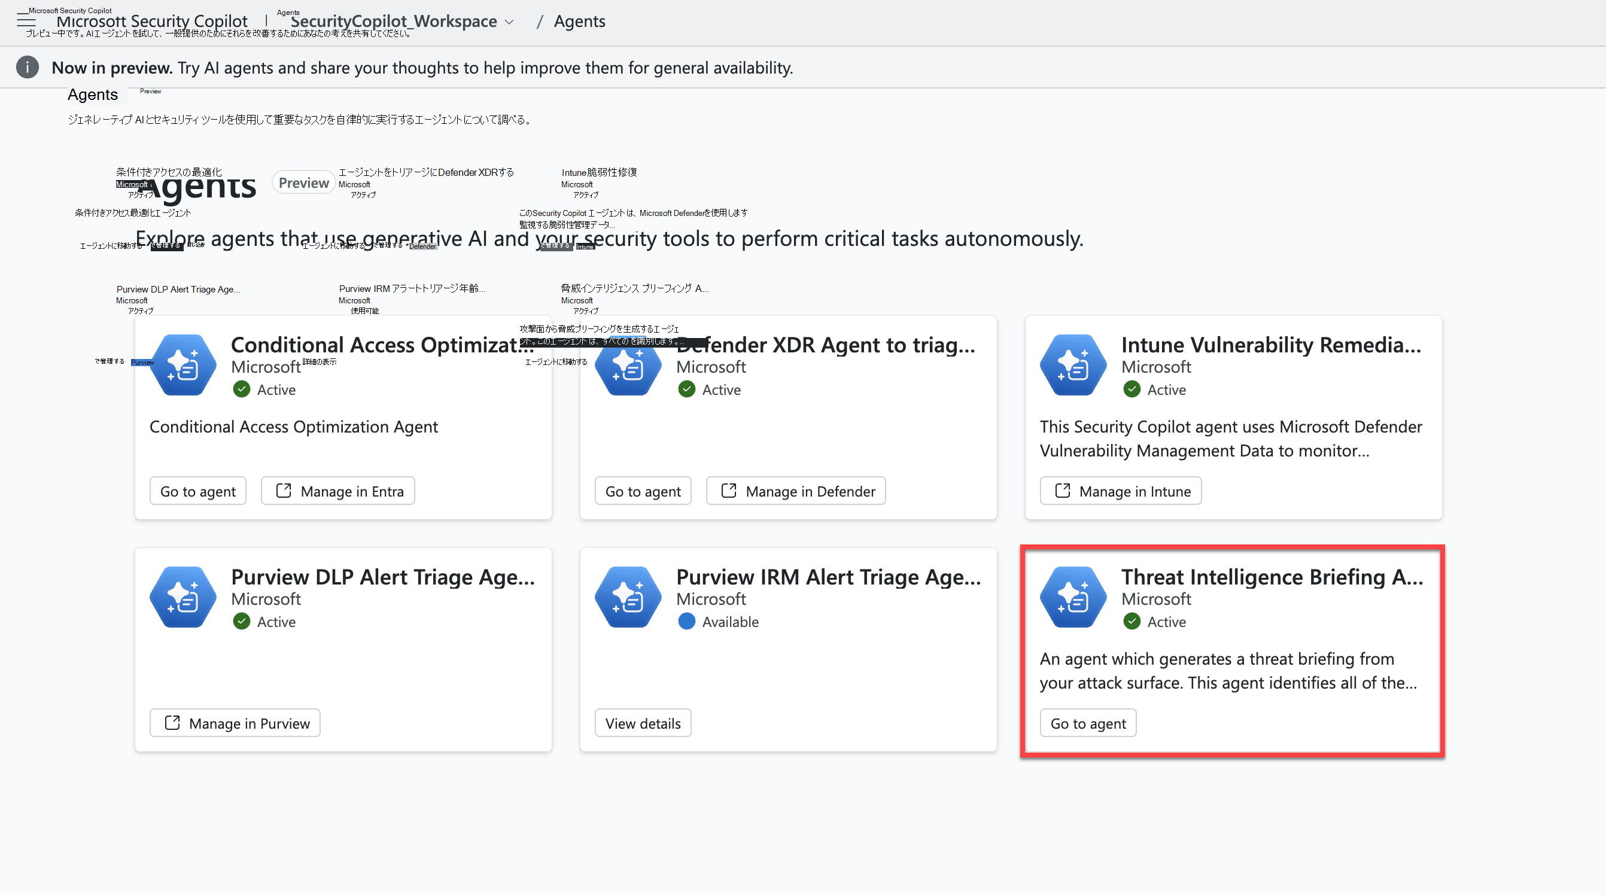Go to agent on Conditional Access card
The height and width of the screenshot is (895, 1606).
pyautogui.click(x=197, y=491)
